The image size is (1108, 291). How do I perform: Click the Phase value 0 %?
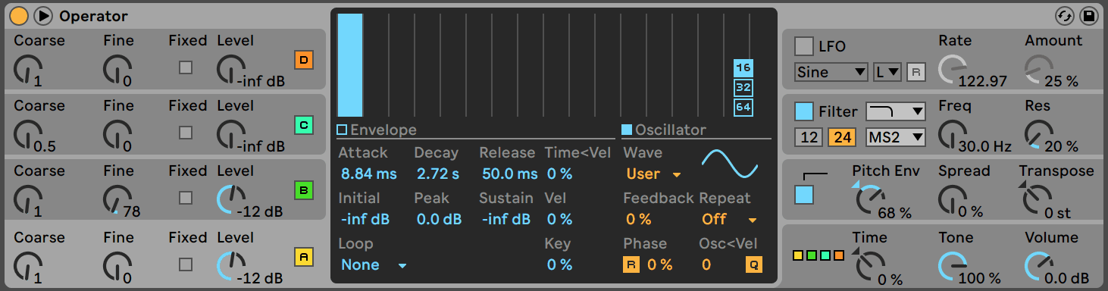coord(660,264)
